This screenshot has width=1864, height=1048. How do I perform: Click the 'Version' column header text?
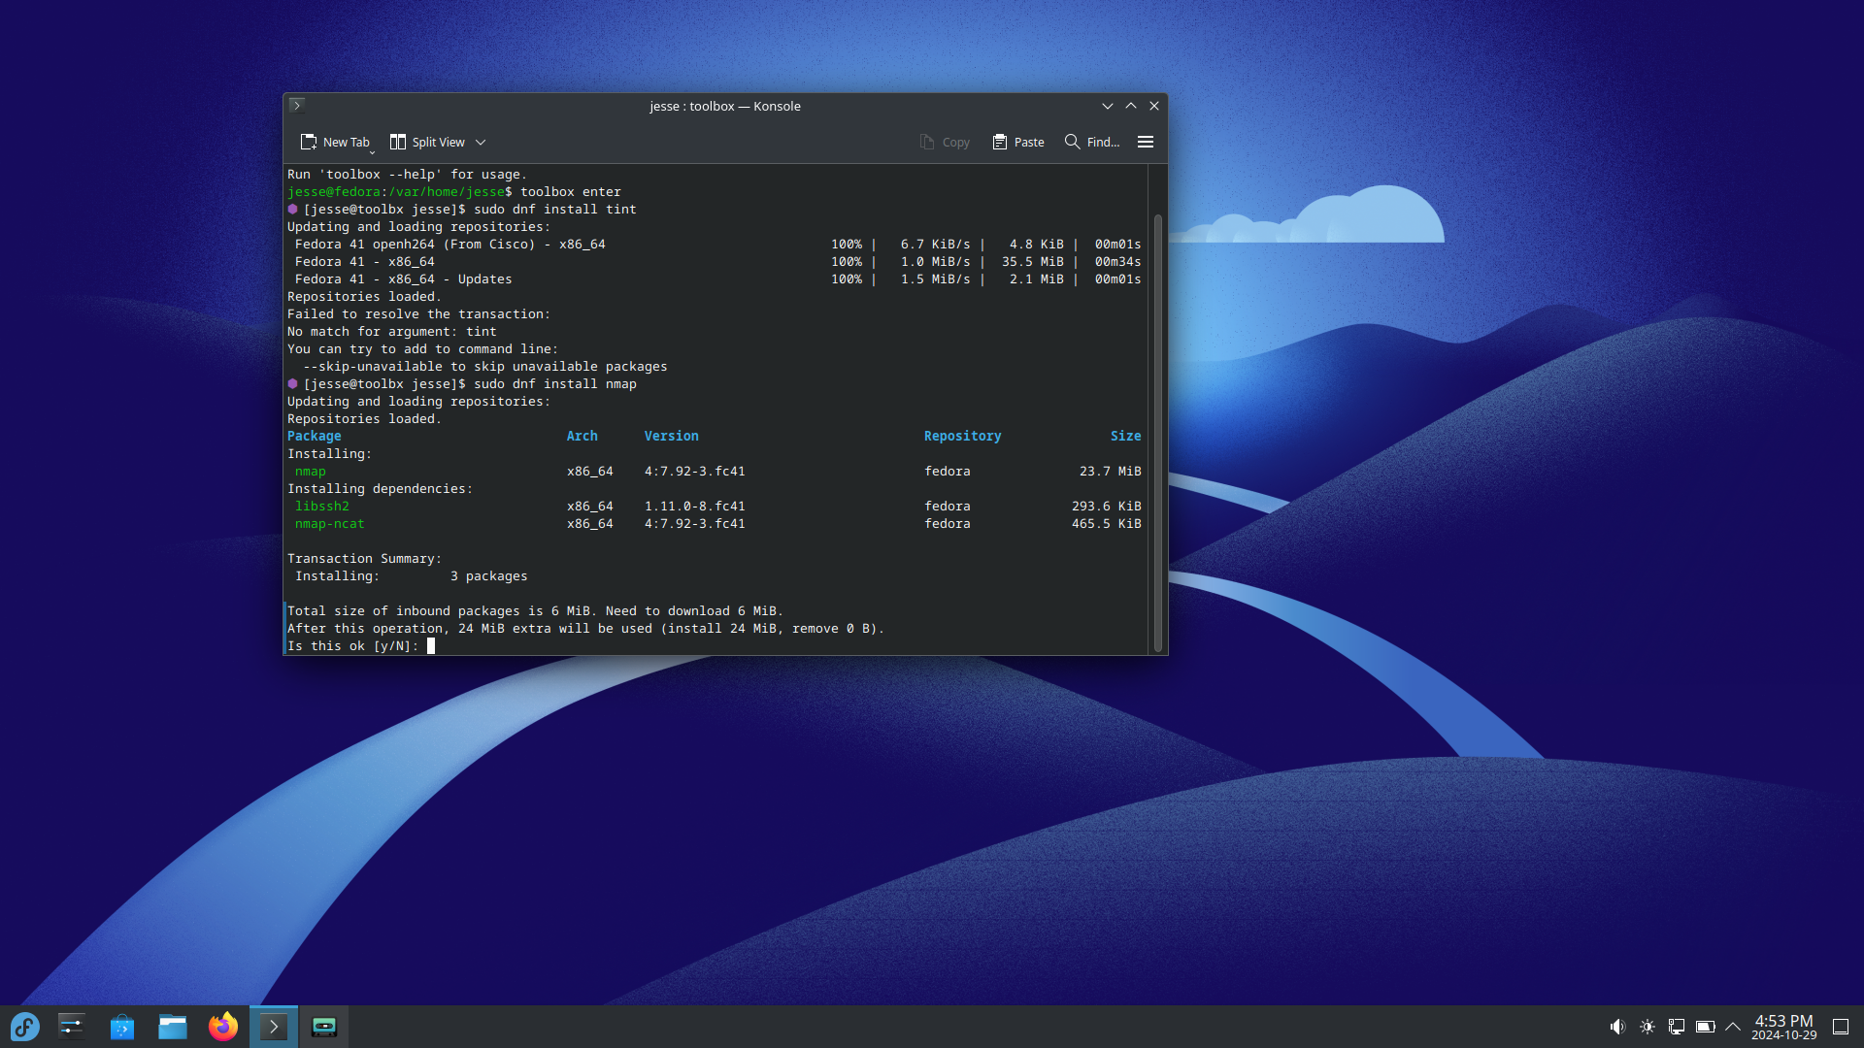tap(672, 437)
